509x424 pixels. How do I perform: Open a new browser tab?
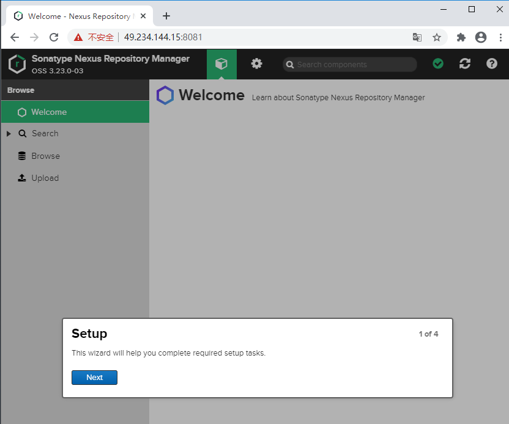click(166, 16)
